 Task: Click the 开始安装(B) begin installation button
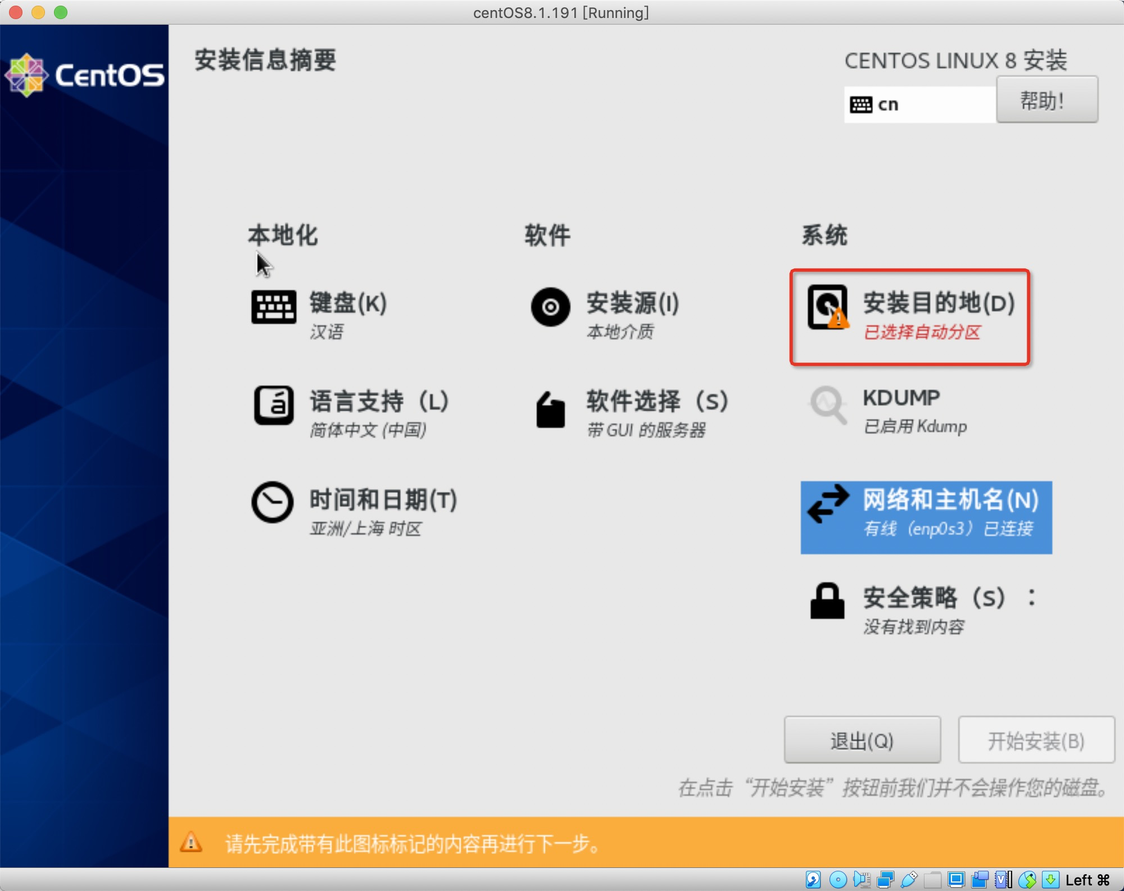(1036, 740)
